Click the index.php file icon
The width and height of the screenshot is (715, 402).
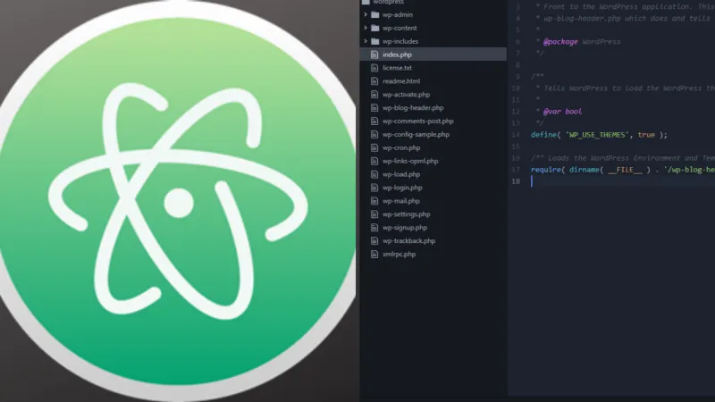point(374,54)
